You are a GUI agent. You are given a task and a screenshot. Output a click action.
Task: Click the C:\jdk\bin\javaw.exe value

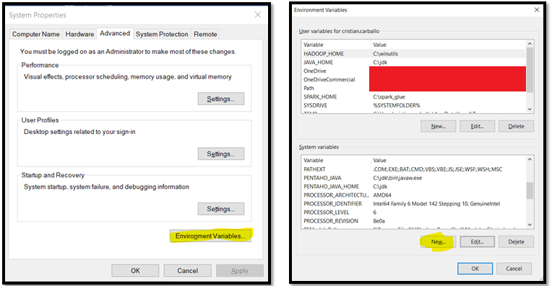397,178
